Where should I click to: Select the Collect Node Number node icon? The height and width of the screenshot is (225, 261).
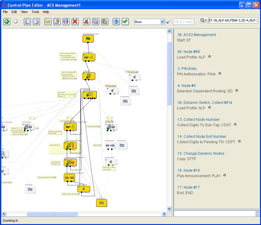[x=70, y=145]
